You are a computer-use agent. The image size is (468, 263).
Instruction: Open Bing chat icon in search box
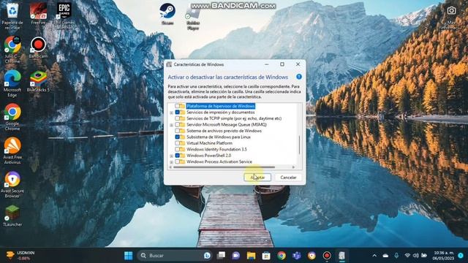[x=207, y=256]
